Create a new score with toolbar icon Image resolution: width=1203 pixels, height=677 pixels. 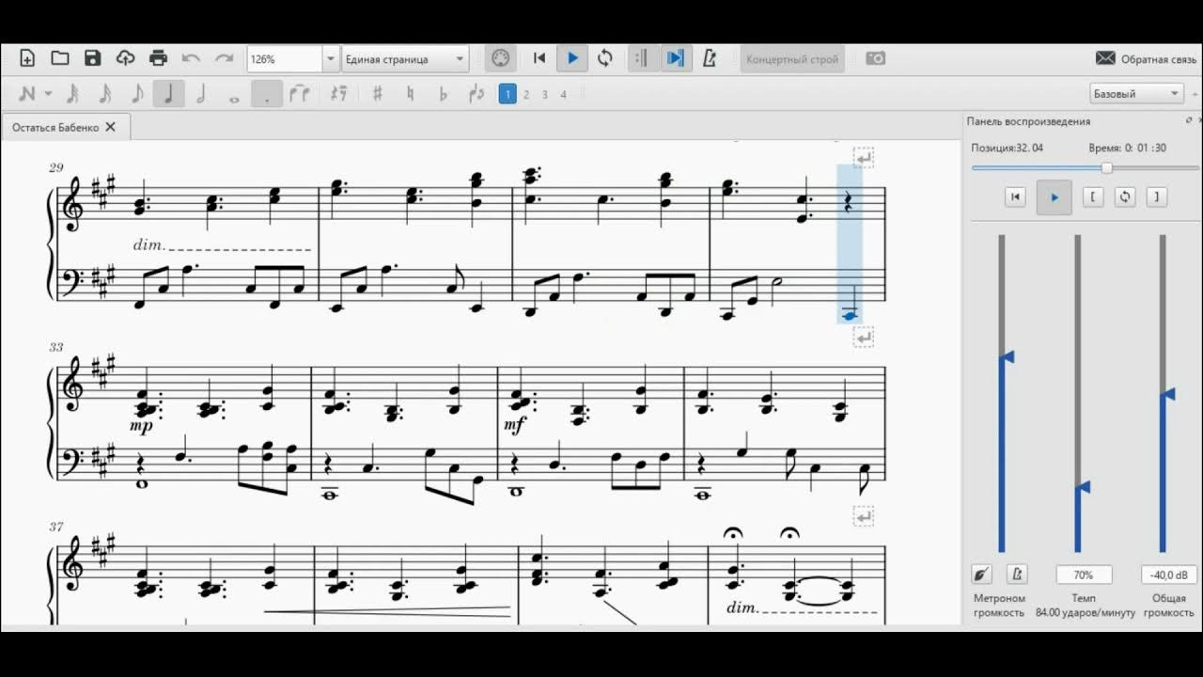tap(27, 58)
